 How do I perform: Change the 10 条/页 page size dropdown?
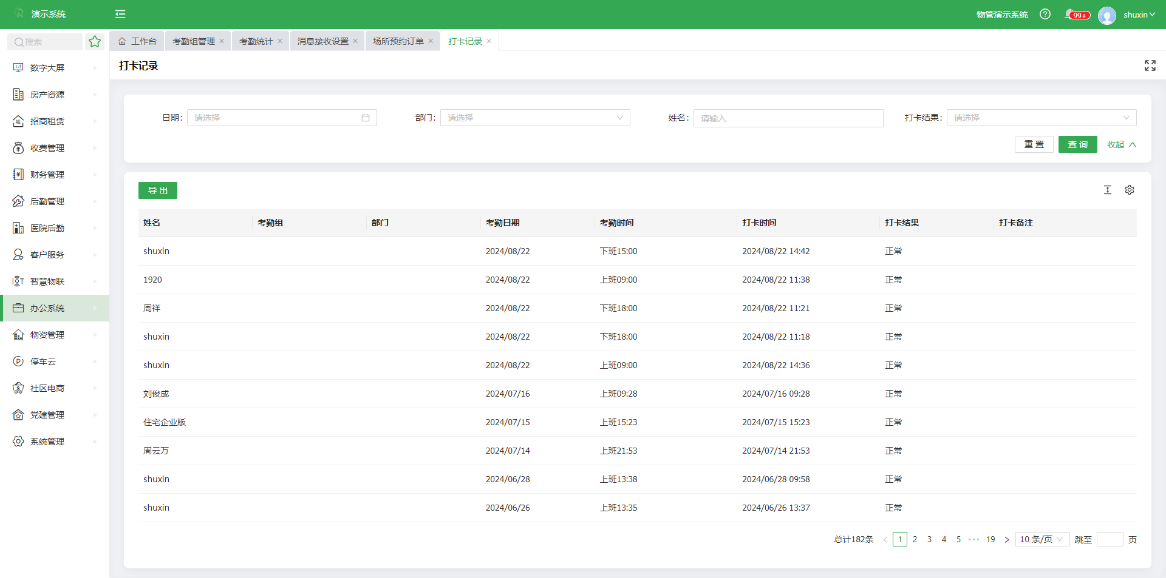(1042, 539)
